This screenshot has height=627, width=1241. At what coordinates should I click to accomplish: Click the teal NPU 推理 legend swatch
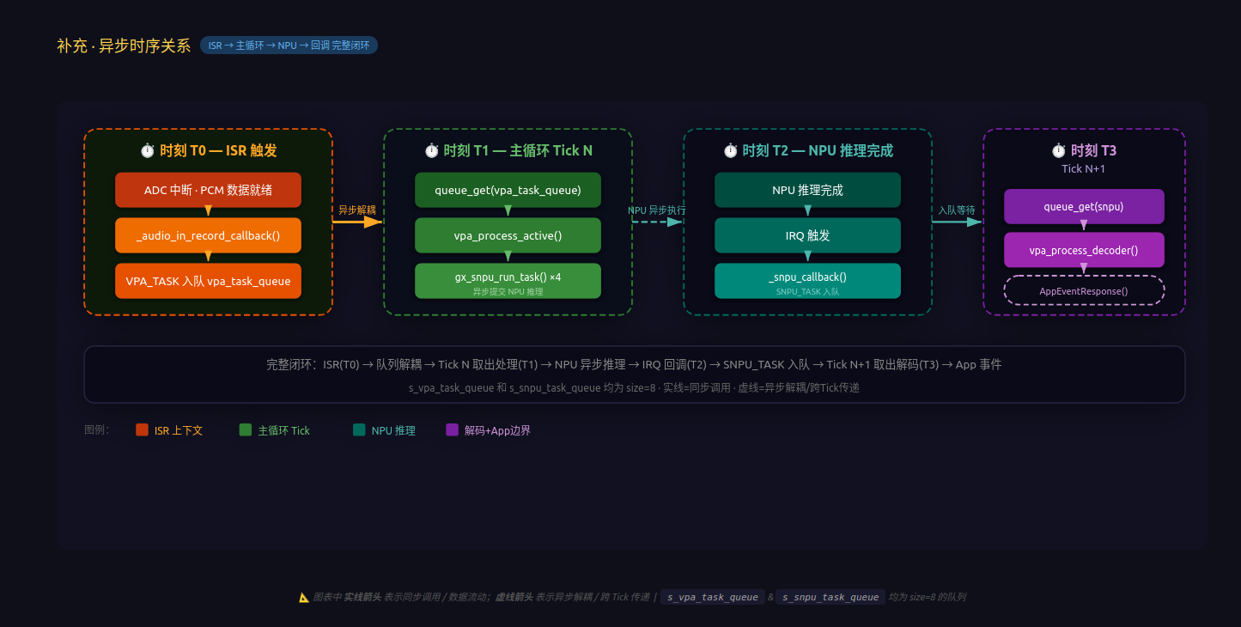[359, 430]
